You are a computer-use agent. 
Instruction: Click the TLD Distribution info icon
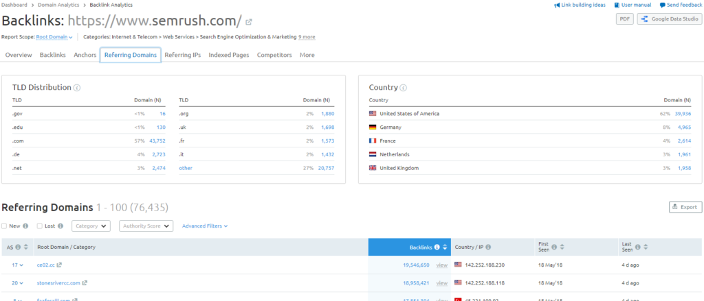pos(77,88)
